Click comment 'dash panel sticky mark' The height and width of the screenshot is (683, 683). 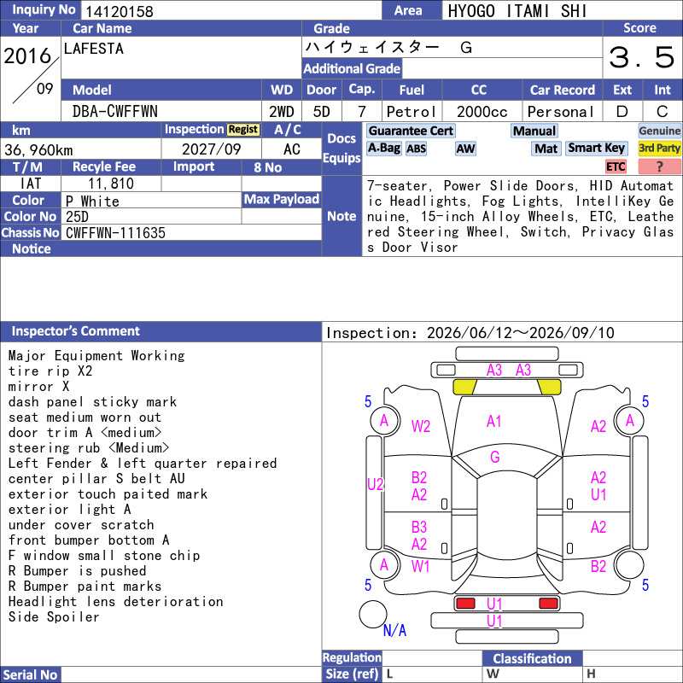click(x=92, y=401)
